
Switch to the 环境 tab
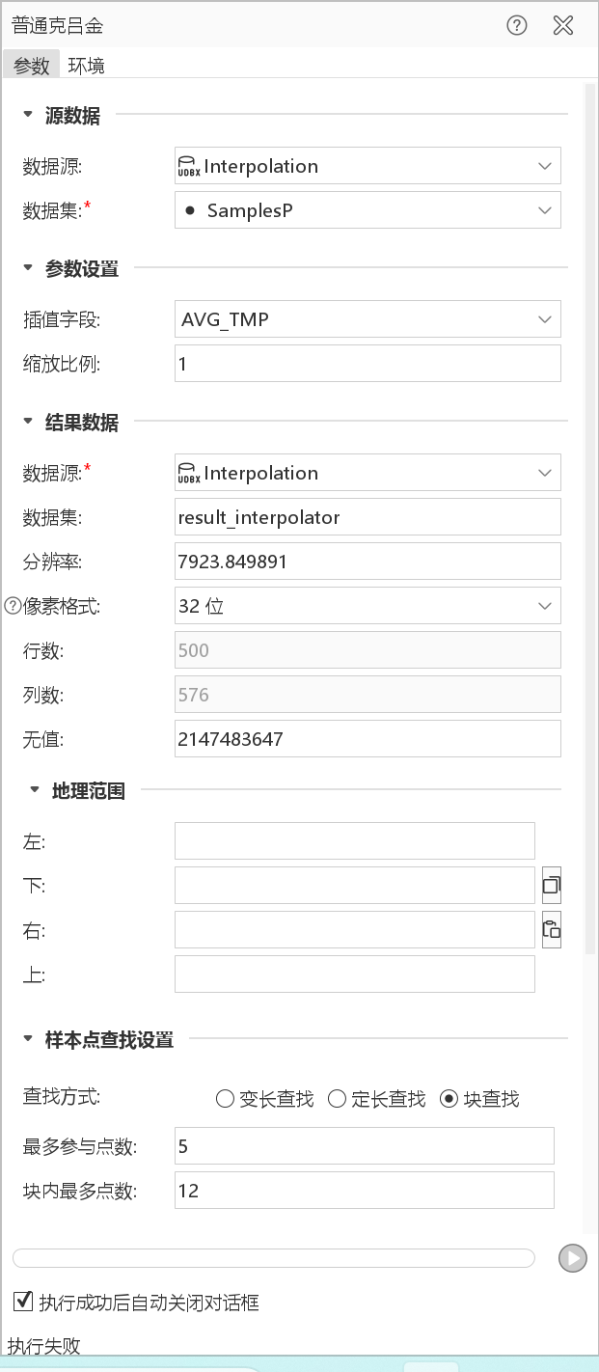point(86,66)
